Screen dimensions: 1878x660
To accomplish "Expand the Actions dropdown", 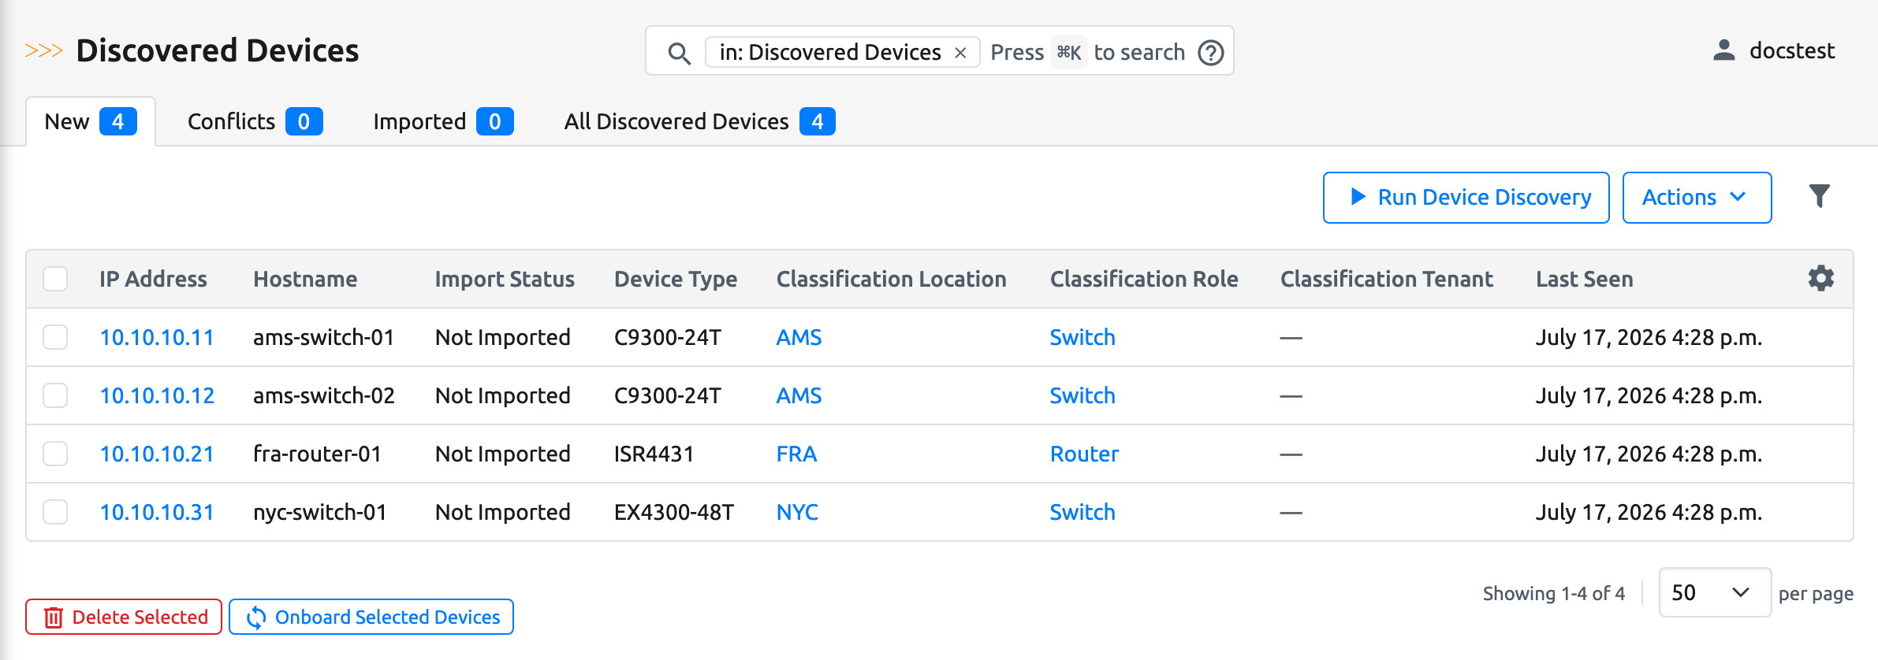I will (x=1697, y=198).
